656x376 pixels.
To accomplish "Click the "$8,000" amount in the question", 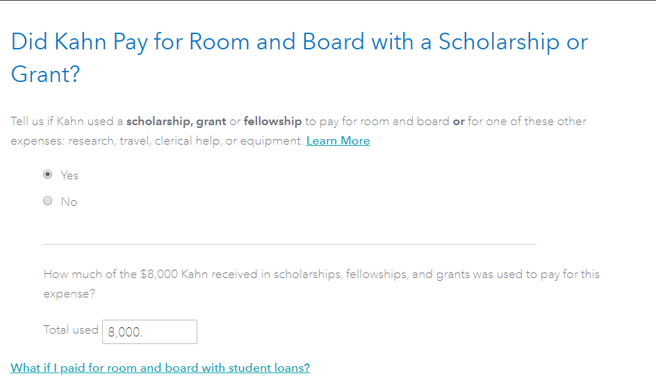I will click(158, 274).
